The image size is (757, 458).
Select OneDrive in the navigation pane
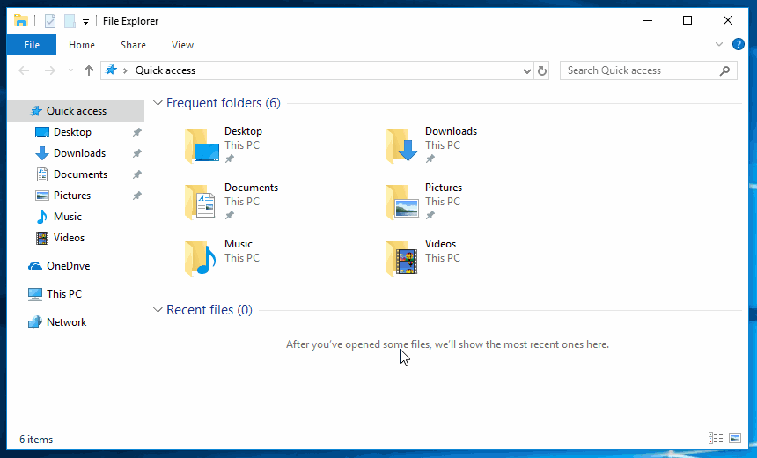pos(68,266)
